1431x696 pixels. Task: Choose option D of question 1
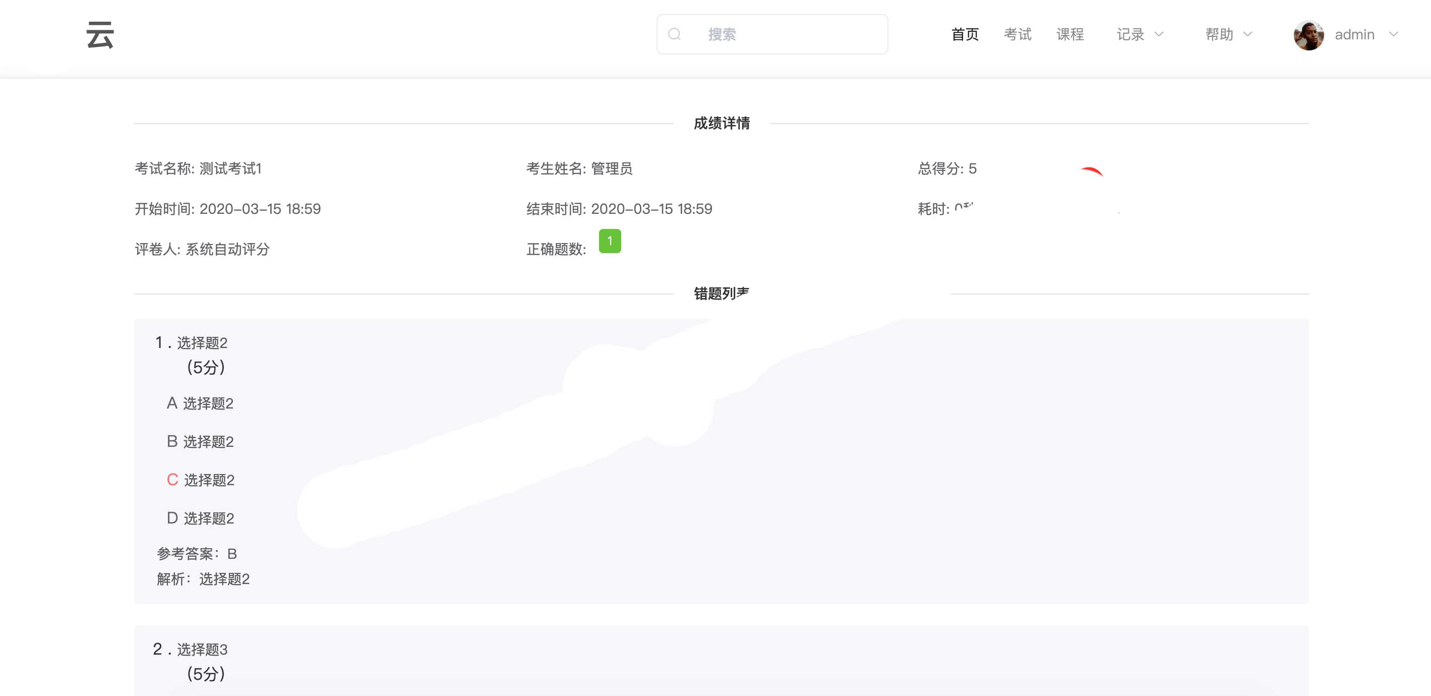(201, 518)
